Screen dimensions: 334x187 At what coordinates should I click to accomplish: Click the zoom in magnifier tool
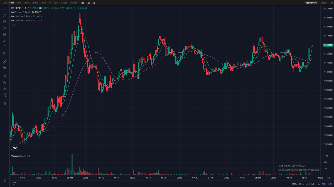4,68
